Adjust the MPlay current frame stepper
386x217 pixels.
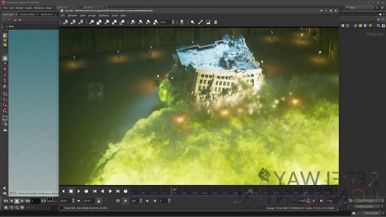pos(141,201)
